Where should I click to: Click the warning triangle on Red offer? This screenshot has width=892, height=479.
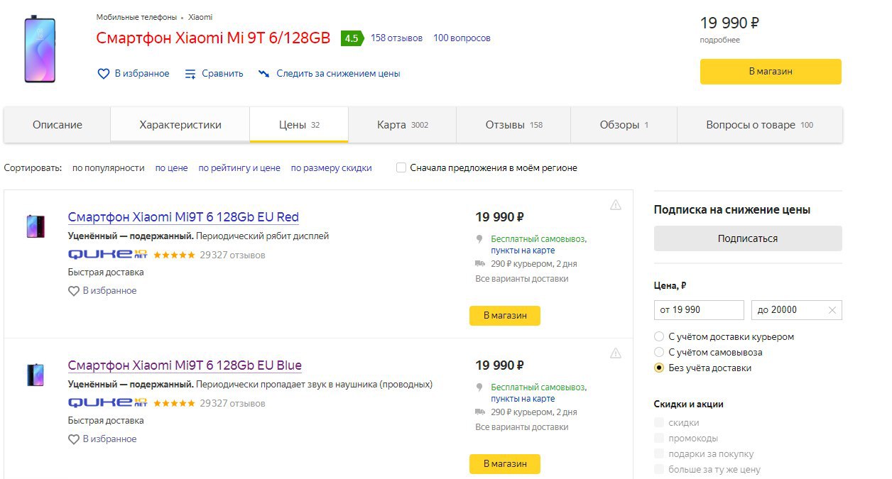(x=616, y=205)
